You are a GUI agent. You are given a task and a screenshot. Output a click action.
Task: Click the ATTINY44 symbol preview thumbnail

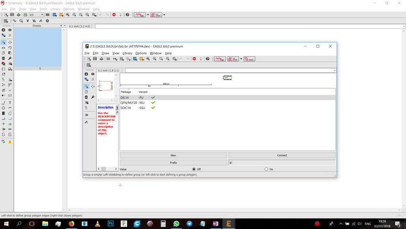coord(106,85)
